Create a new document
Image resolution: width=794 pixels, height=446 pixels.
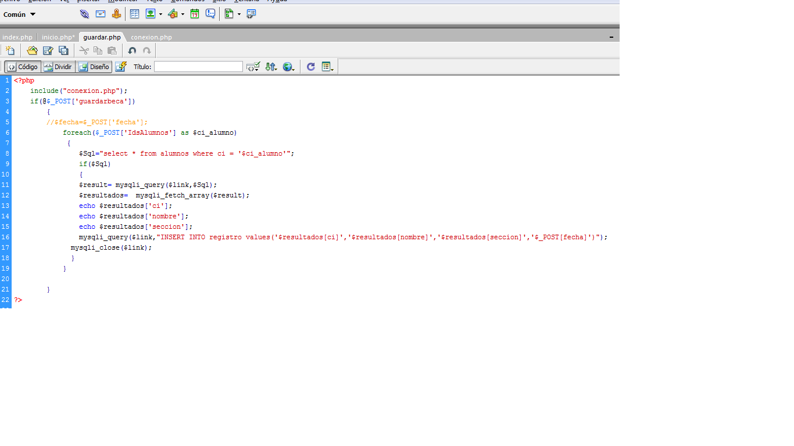[x=10, y=51]
